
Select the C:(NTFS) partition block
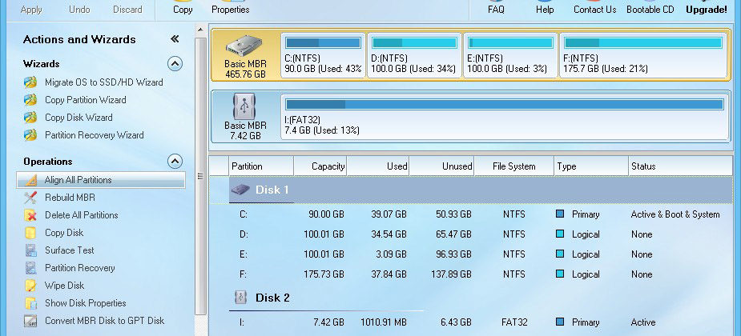[x=323, y=55]
